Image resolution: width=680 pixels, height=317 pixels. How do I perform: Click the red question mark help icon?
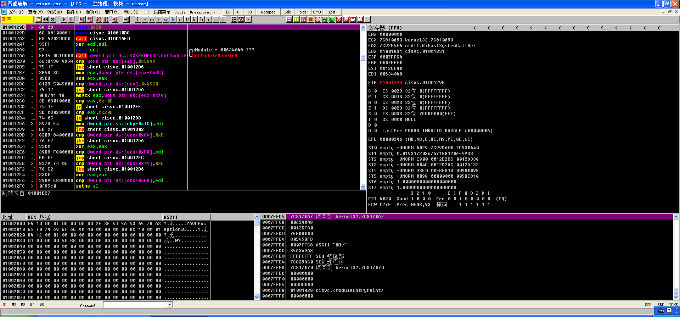(248, 20)
